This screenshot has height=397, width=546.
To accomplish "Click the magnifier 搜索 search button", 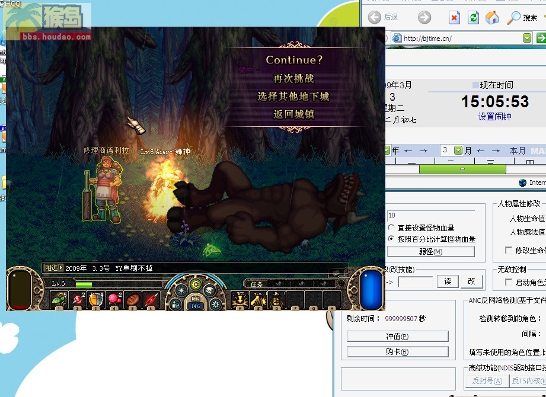I will click(x=522, y=17).
